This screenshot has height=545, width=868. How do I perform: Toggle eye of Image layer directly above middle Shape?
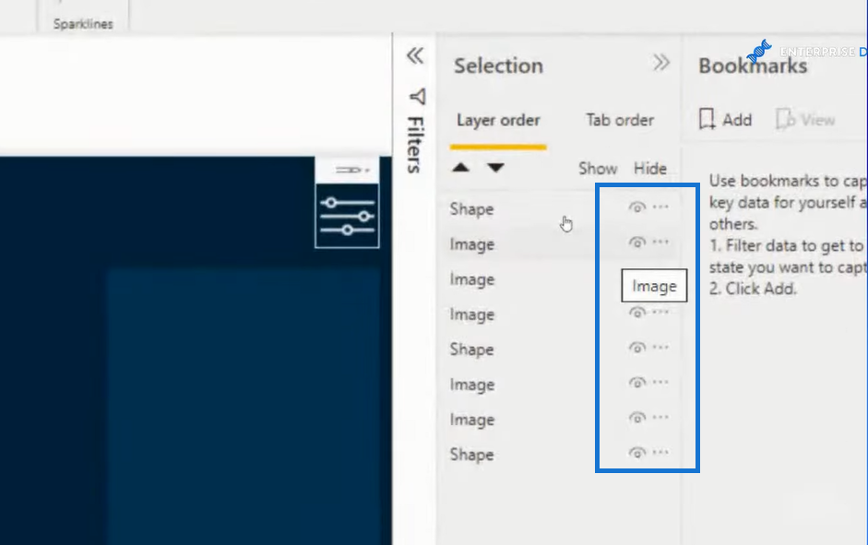click(637, 313)
